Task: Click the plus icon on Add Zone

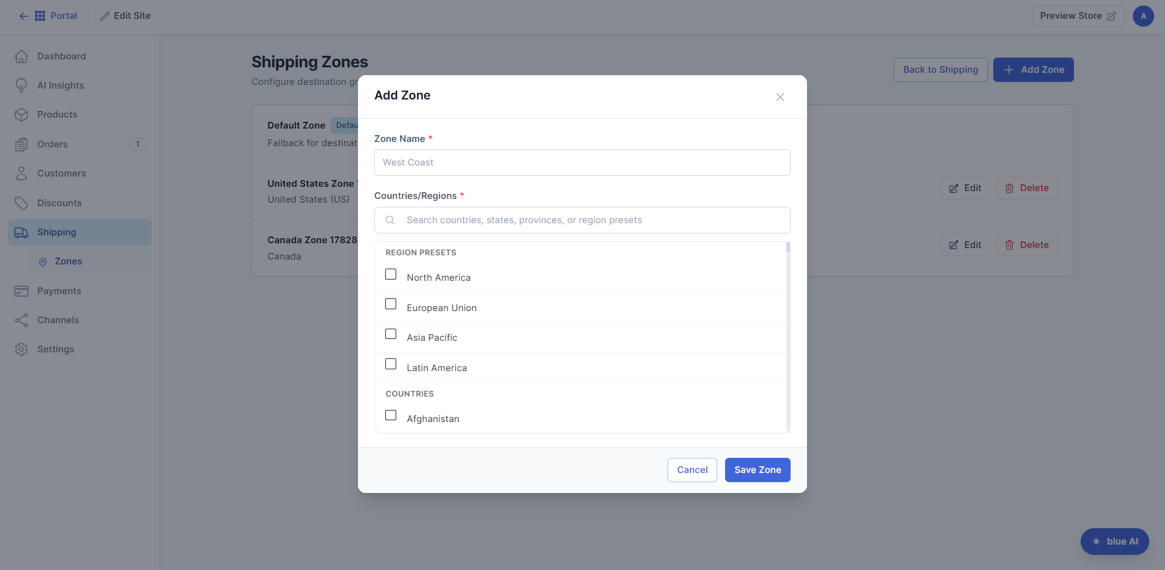Action: (1009, 70)
